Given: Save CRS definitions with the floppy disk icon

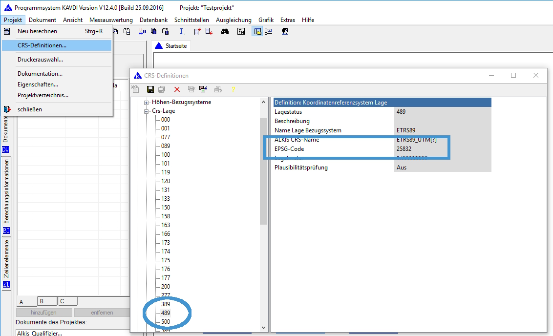Looking at the screenshot, I should point(150,89).
